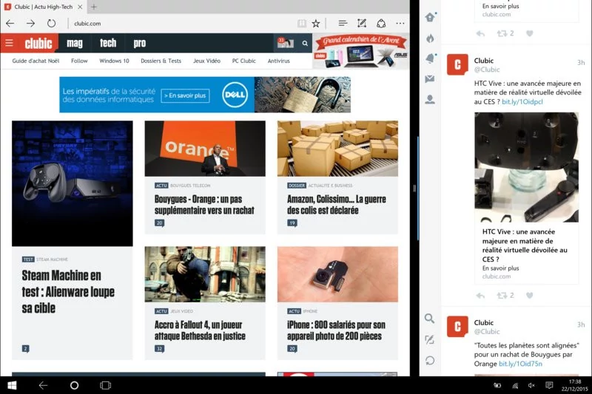Click the Clubic logo

pyautogui.click(x=38, y=43)
